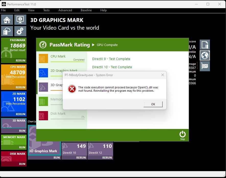The image size is (226, 178).
Task: Click the 'DirectX 10 - Test Complete' text
Action: [112, 67]
